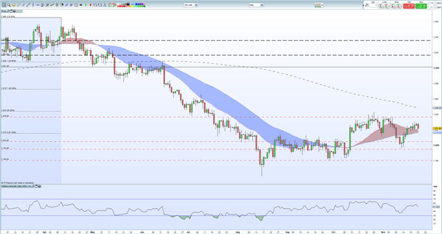Image resolution: width=442 pixels, height=234 pixels.
Task: Click the green Buy price button
Action: pos(421,6)
